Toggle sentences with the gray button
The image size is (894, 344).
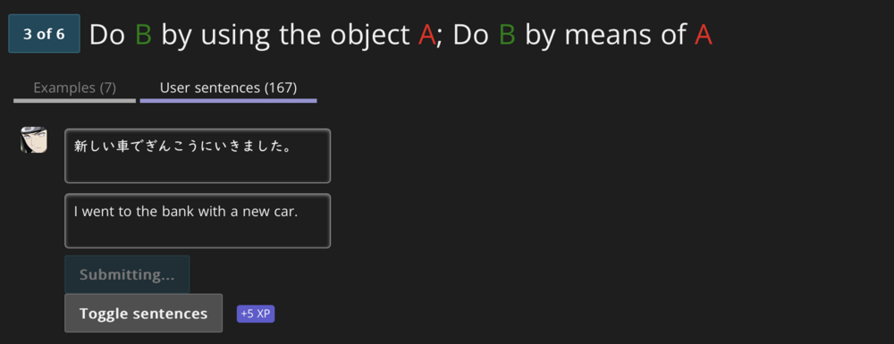[143, 314]
